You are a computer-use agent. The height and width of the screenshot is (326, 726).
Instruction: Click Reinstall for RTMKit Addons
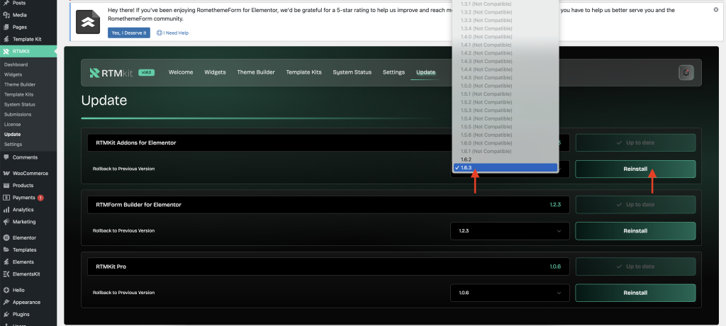[635, 169]
